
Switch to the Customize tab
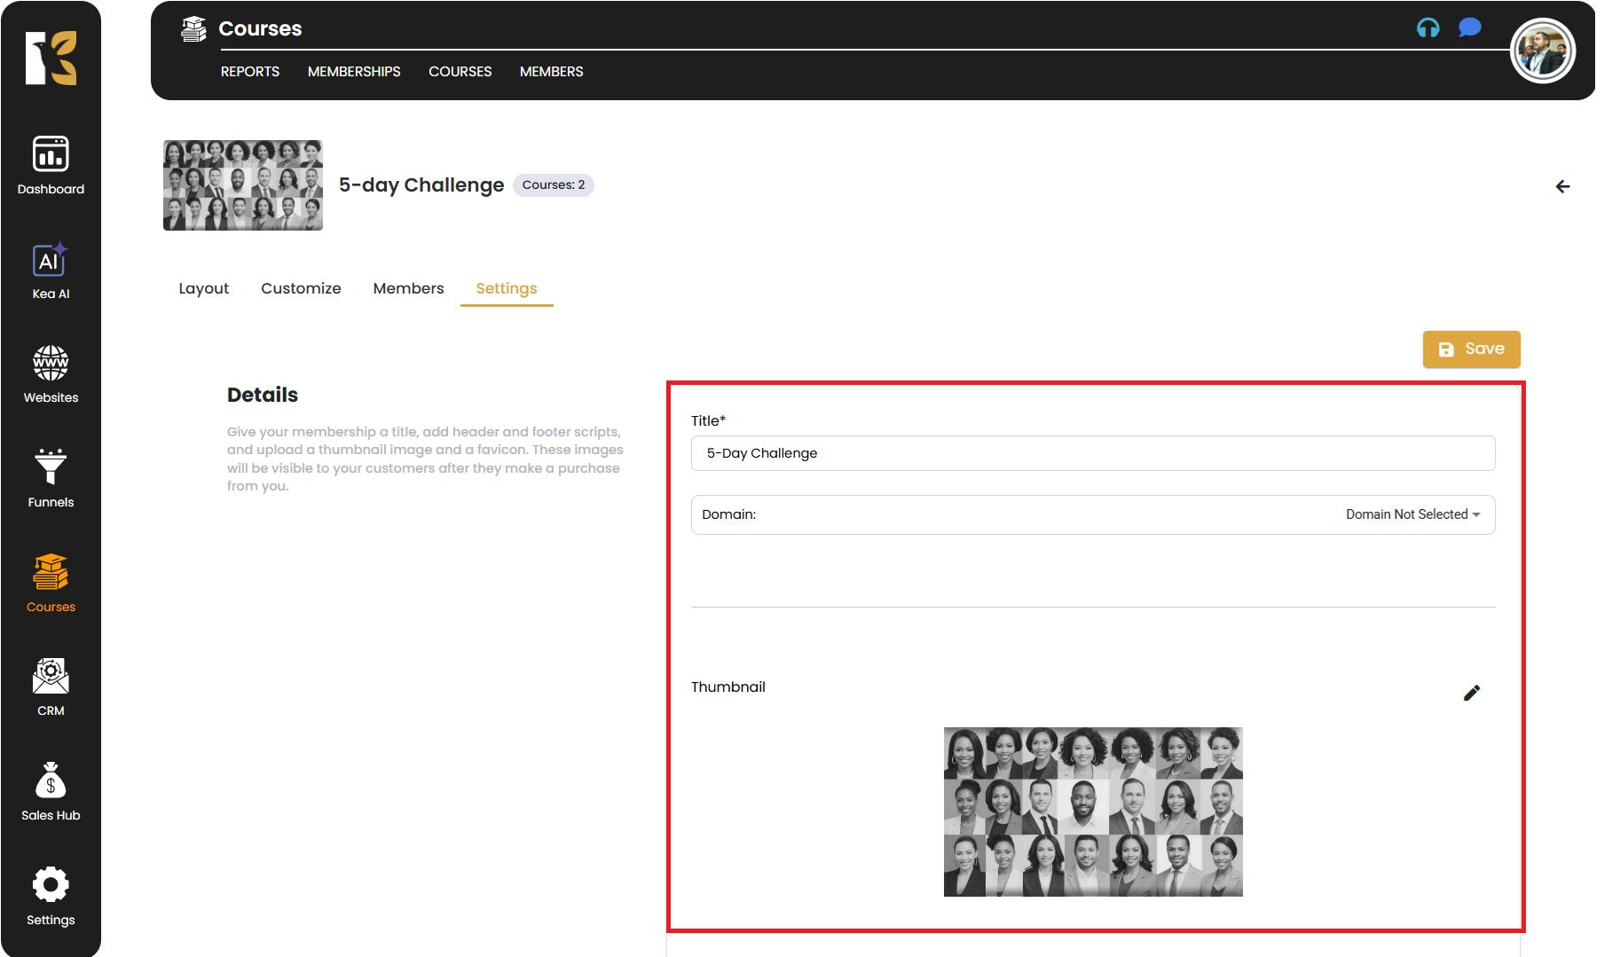click(x=301, y=288)
